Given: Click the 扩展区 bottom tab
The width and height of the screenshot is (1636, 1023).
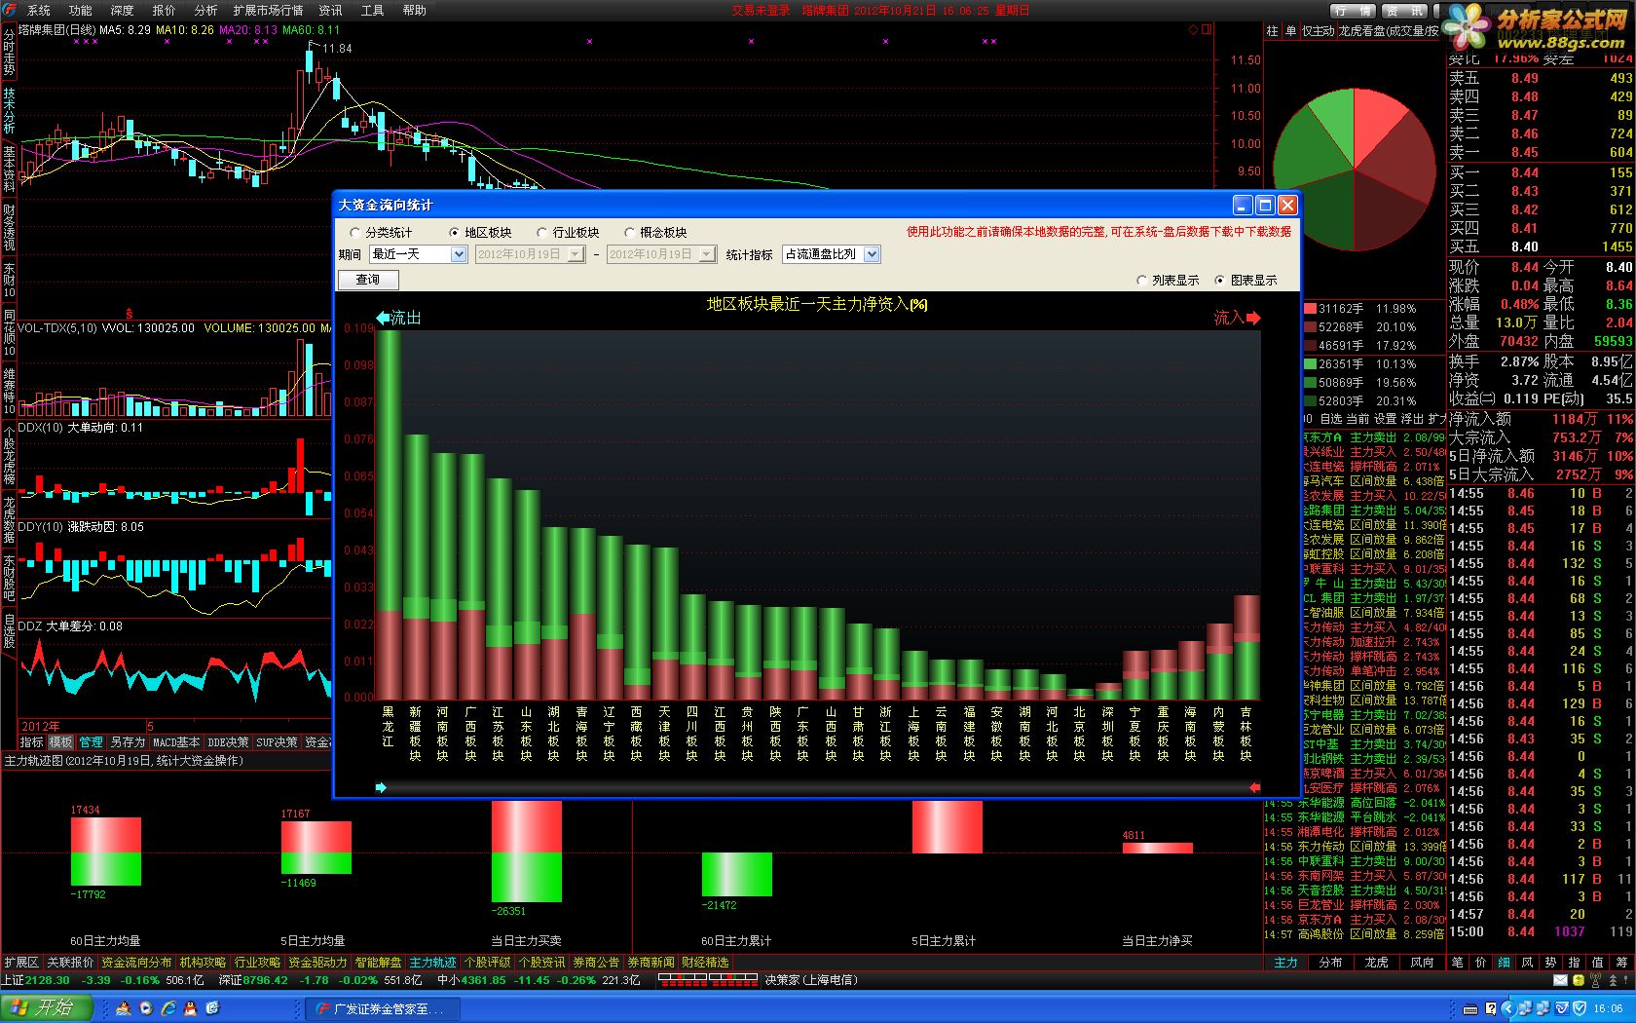Looking at the screenshot, I should [x=21, y=963].
